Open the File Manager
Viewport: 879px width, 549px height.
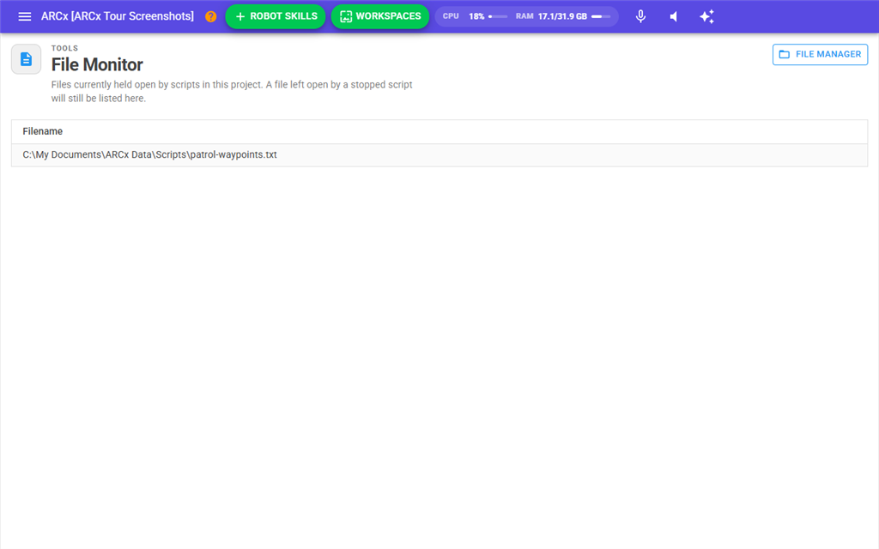coord(820,54)
